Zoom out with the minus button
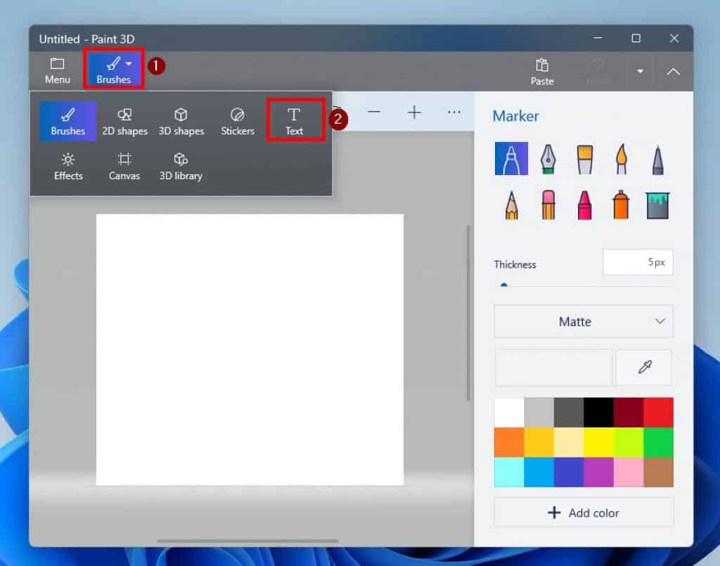720x566 pixels. (374, 112)
